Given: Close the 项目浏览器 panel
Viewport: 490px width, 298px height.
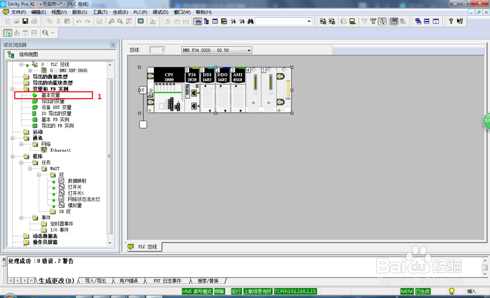Looking at the screenshot, I should (113, 45).
